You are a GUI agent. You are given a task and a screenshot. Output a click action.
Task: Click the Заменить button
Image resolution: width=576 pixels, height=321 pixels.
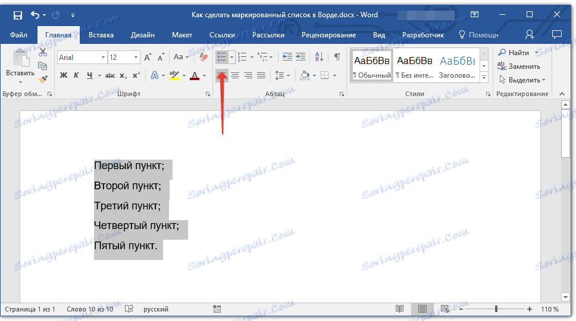click(x=519, y=66)
